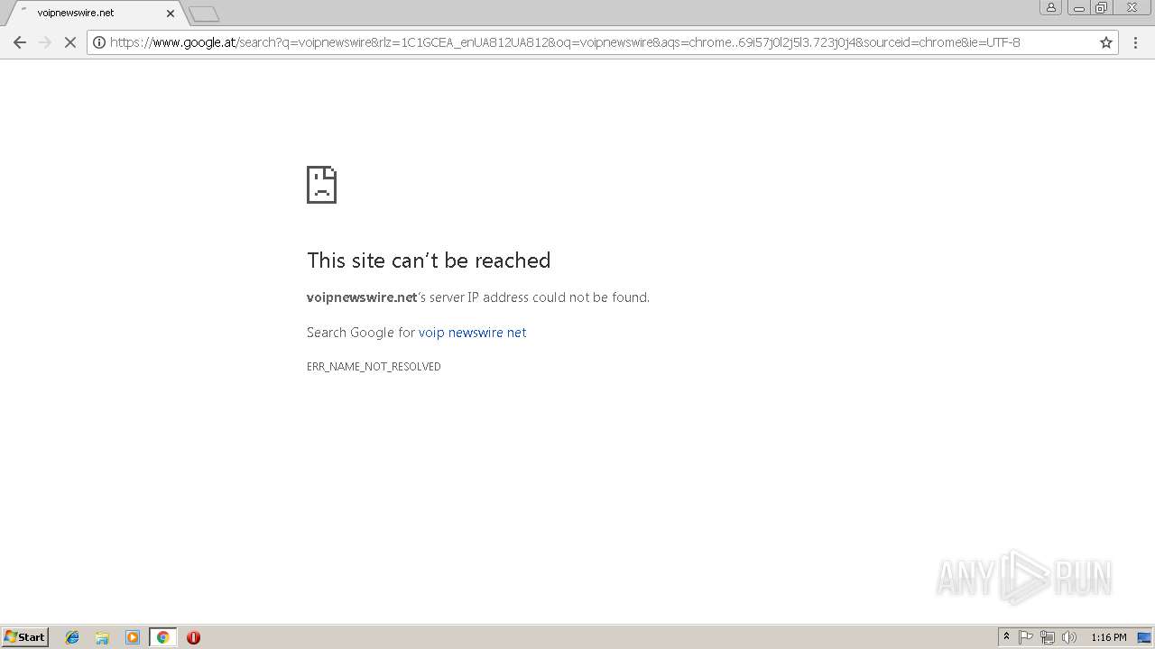View site information icon in address bar

click(99, 42)
